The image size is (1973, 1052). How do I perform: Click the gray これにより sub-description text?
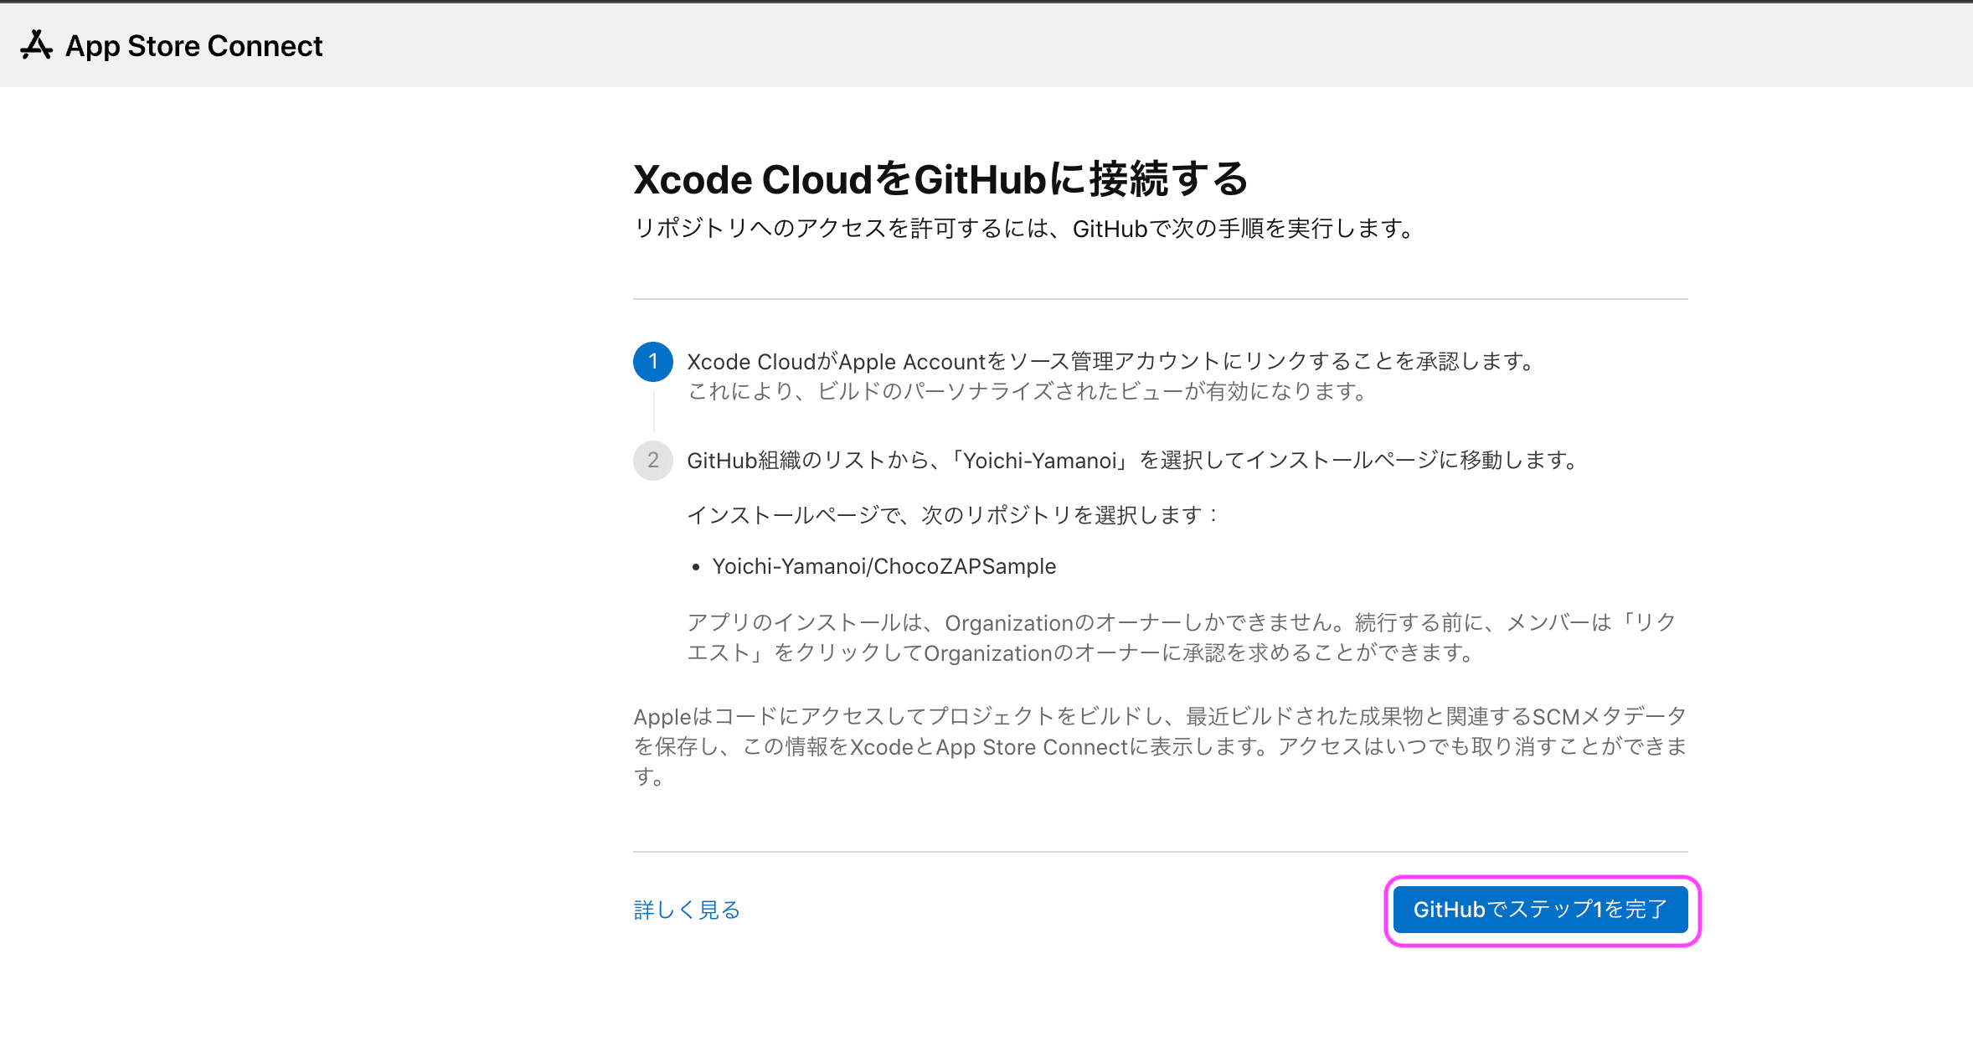pos(1028,391)
